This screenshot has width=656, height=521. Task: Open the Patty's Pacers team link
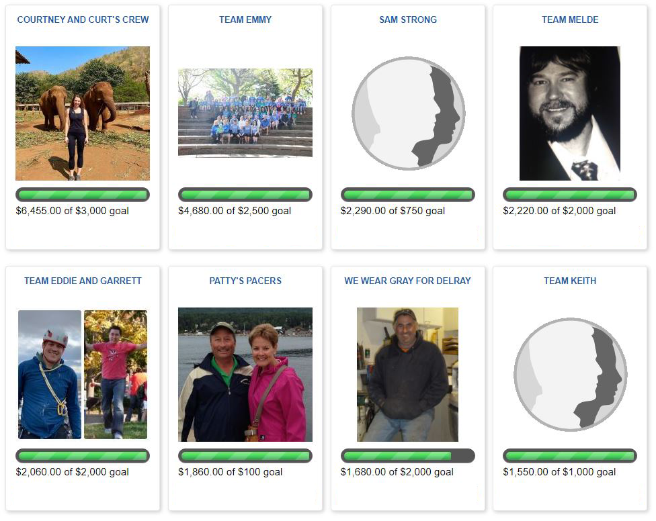coord(245,281)
